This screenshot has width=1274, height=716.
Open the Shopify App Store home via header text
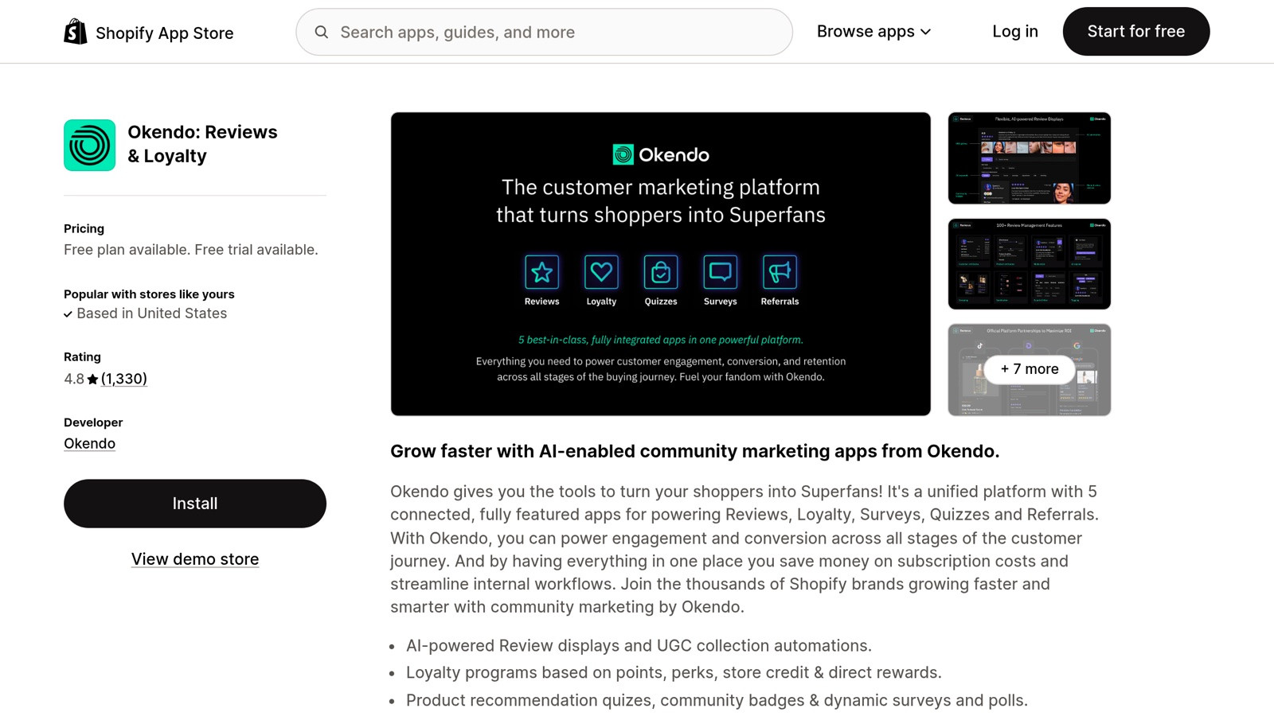click(163, 33)
